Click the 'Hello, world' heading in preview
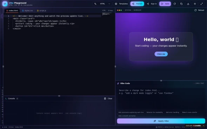The height and width of the screenshot is (129, 207). [x=161, y=40]
